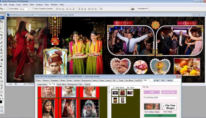Click swap foreground and background colors arrow
Screen dimensions: 206x118
(x=3, y=99)
